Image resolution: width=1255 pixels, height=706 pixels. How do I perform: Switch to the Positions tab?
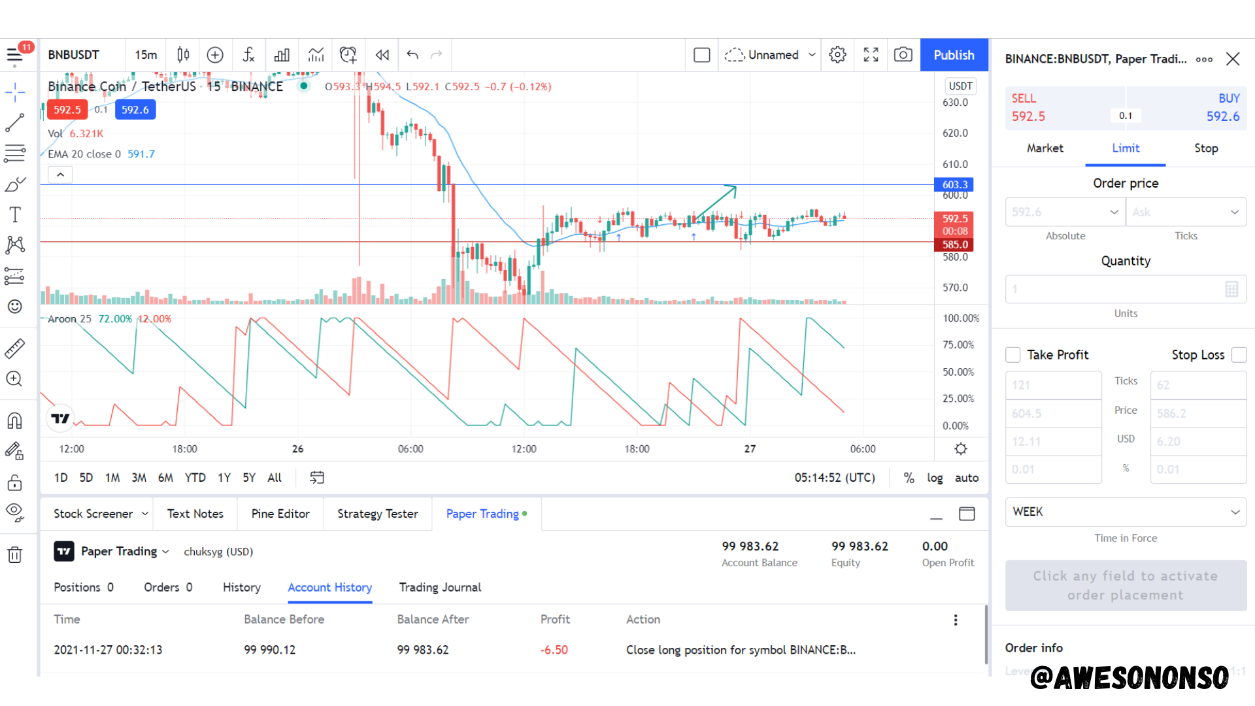pos(84,587)
